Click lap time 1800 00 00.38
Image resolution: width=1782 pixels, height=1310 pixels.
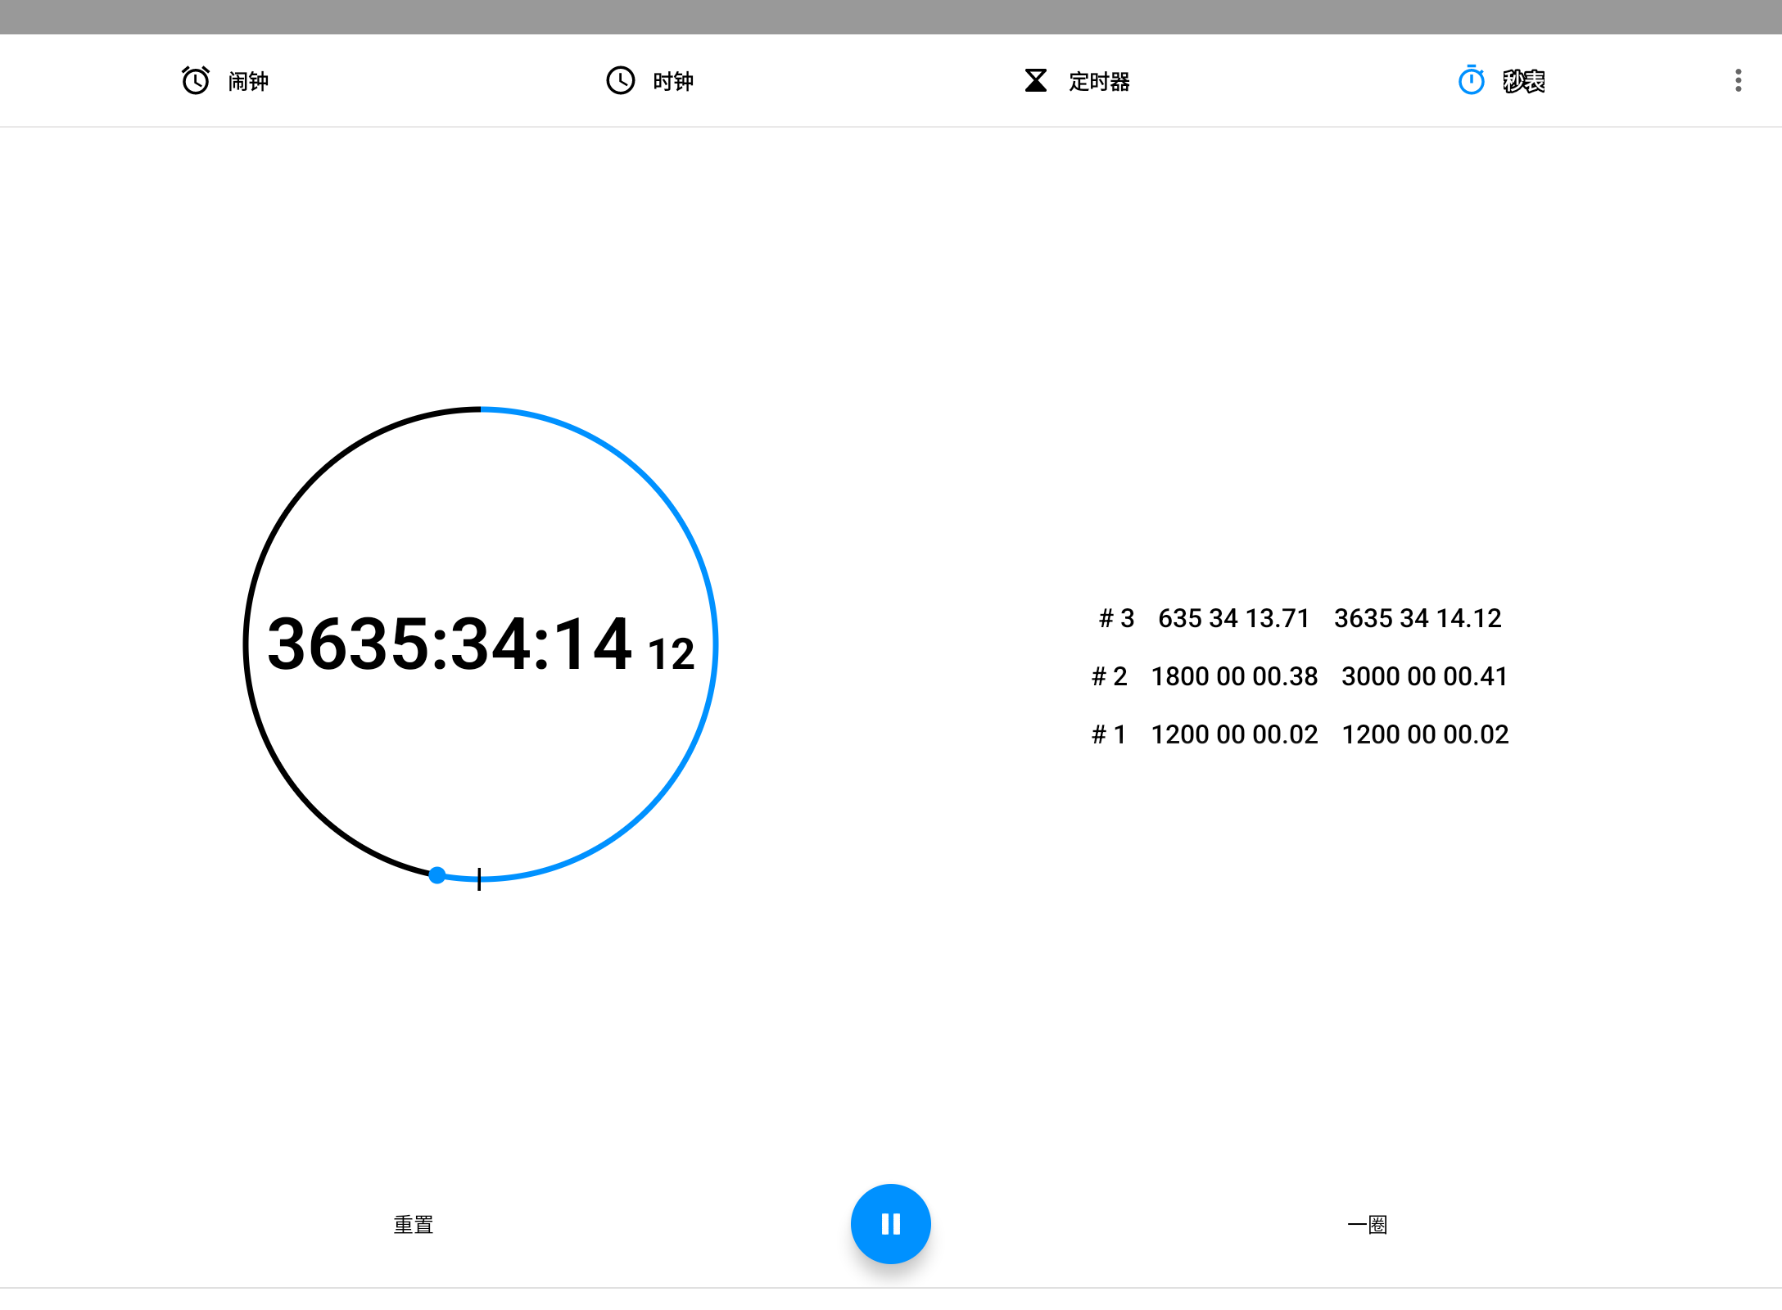(1234, 676)
